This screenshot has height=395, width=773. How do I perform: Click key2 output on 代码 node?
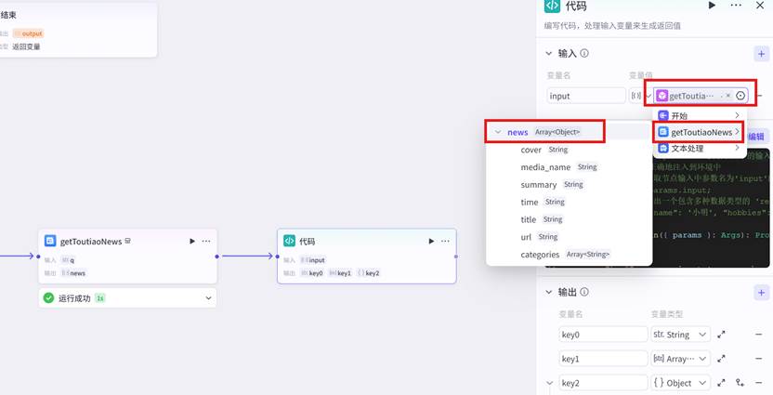coord(368,273)
